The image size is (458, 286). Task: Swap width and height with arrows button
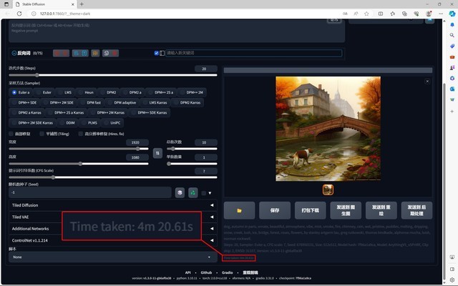click(157, 152)
